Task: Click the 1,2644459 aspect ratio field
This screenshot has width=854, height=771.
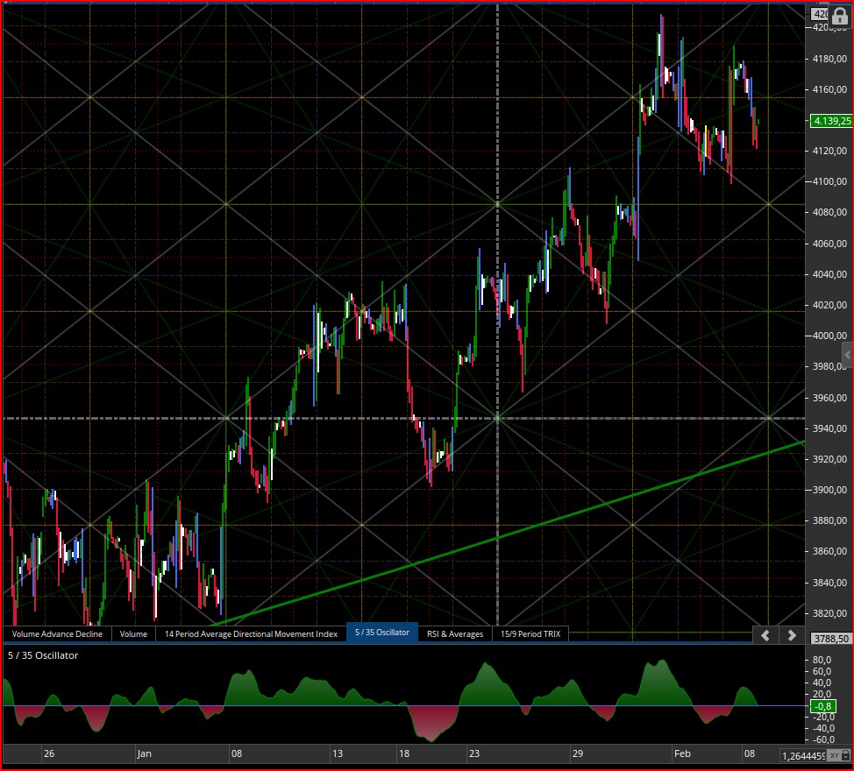Action: [x=803, y=756]
